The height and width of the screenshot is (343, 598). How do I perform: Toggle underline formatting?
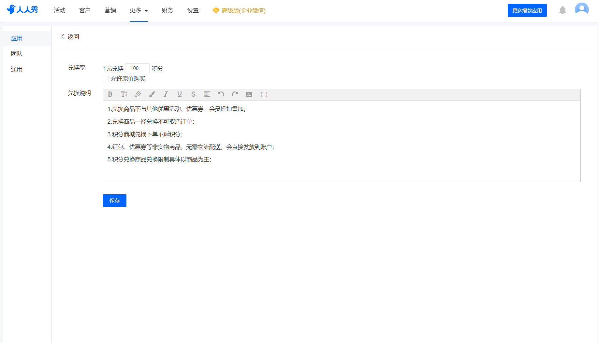tap(180, 94)
